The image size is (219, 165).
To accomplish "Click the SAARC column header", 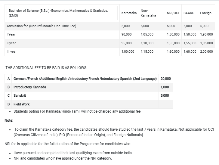I will point(189,13).
